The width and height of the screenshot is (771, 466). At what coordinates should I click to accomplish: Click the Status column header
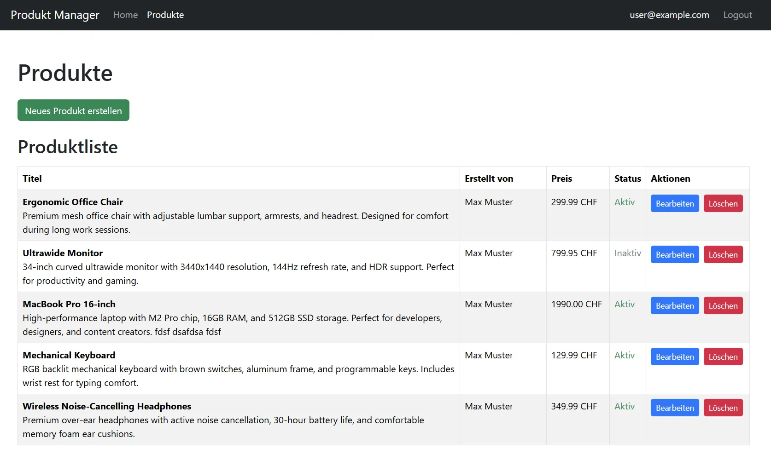tap(627, 178)
